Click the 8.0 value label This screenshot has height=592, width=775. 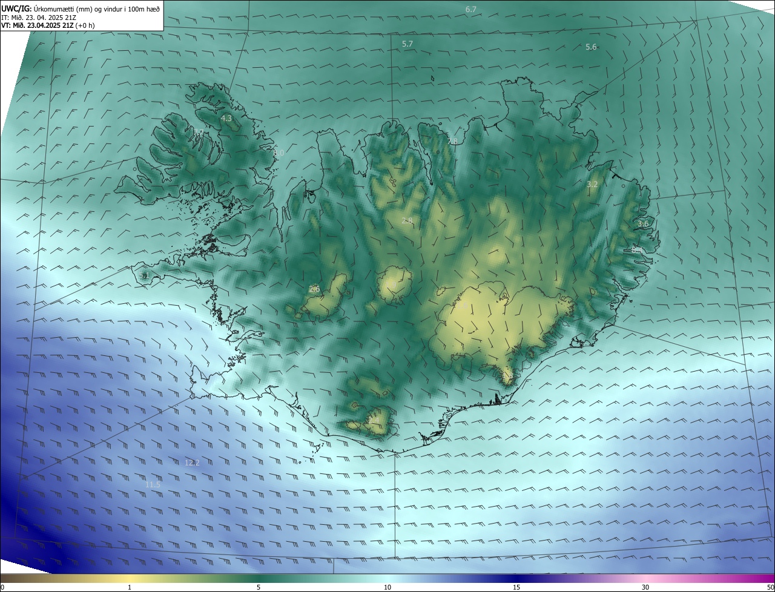[x=279, y=153]
